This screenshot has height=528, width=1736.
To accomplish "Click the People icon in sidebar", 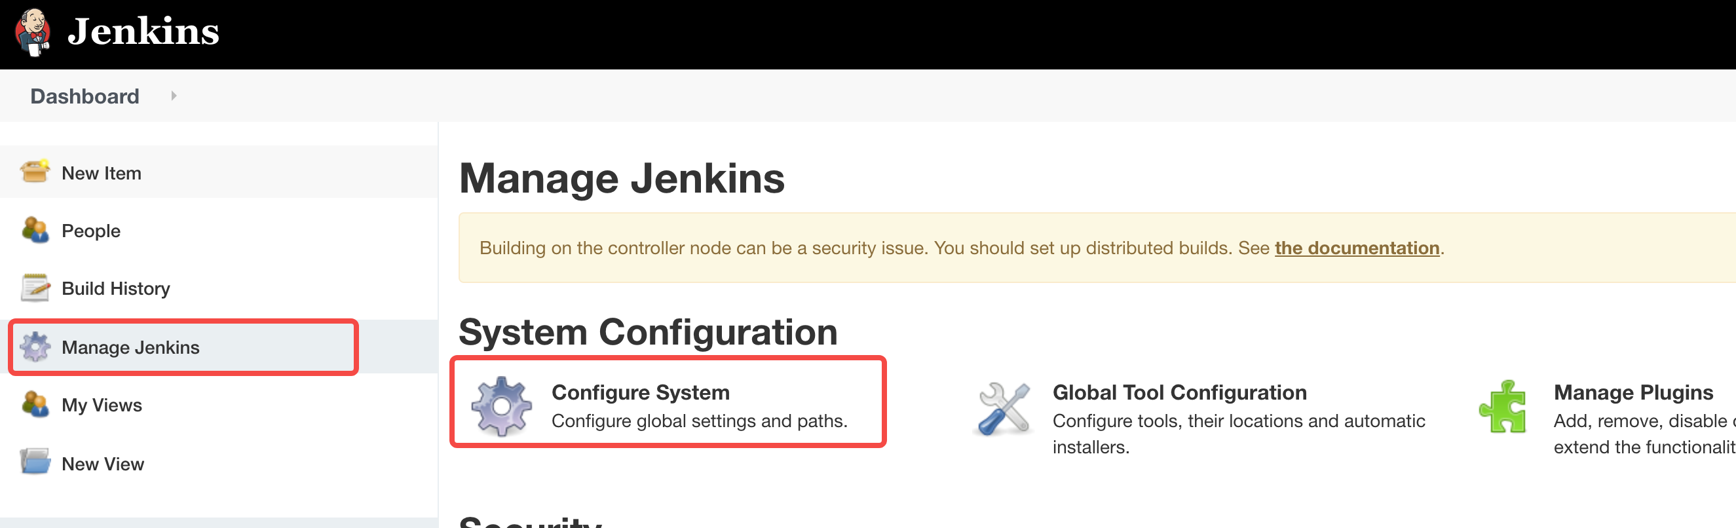I will tap(35, 230).
